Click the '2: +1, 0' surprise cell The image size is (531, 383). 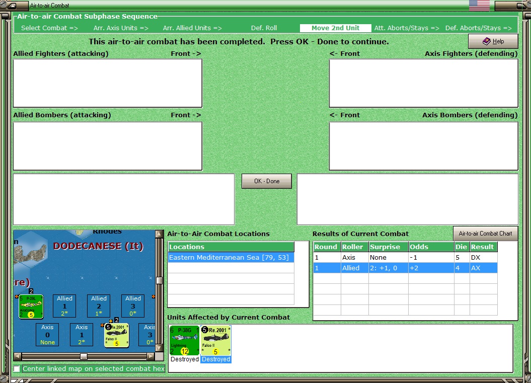click(x=389, y=268)
